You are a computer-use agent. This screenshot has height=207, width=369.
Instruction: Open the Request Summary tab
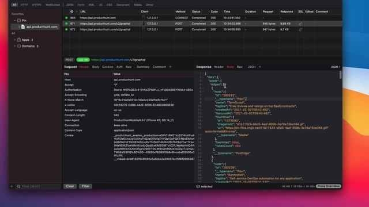[x=143, y=67]
